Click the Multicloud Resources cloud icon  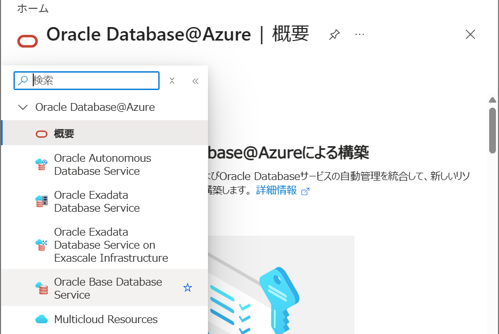coord(42,319)
